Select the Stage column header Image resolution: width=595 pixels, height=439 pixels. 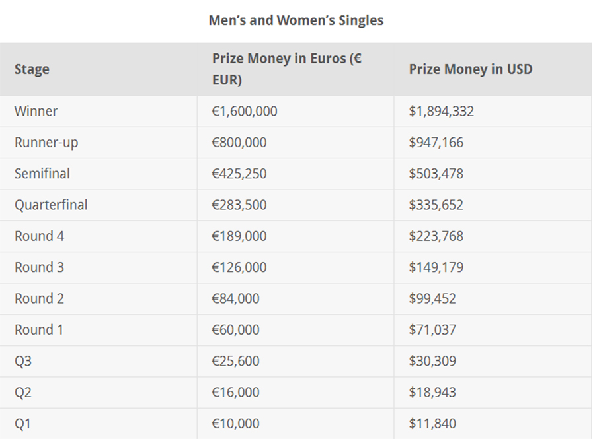click(x=32, y=69)
